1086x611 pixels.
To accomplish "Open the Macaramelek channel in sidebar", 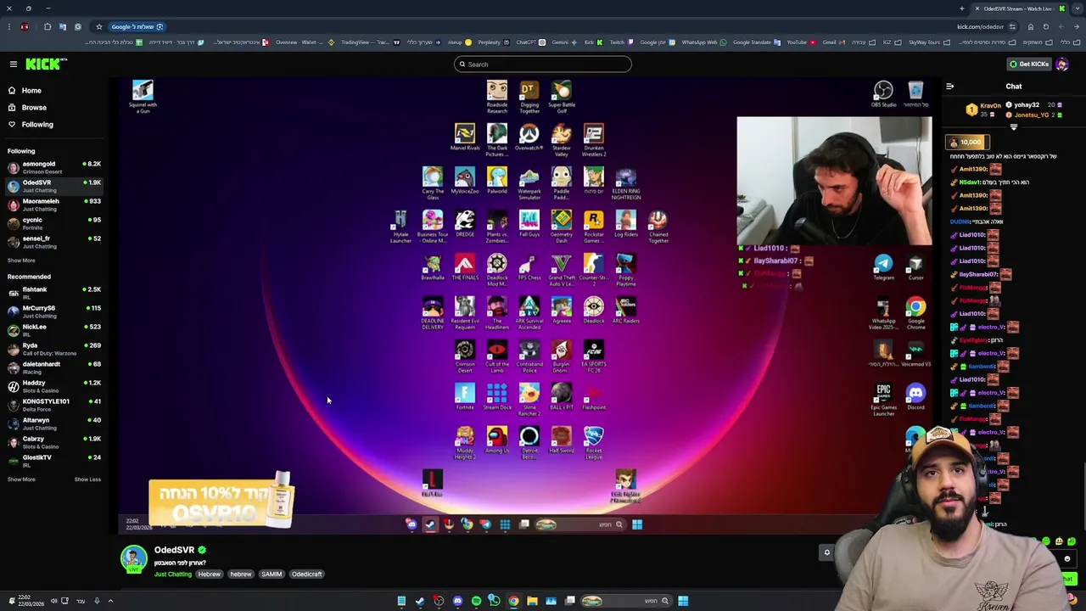I will click(x=54, y=205).
